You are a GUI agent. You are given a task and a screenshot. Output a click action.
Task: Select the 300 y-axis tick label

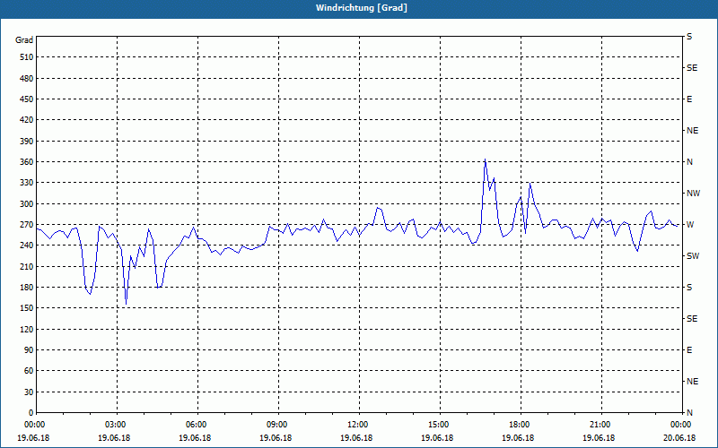(27, 204)
